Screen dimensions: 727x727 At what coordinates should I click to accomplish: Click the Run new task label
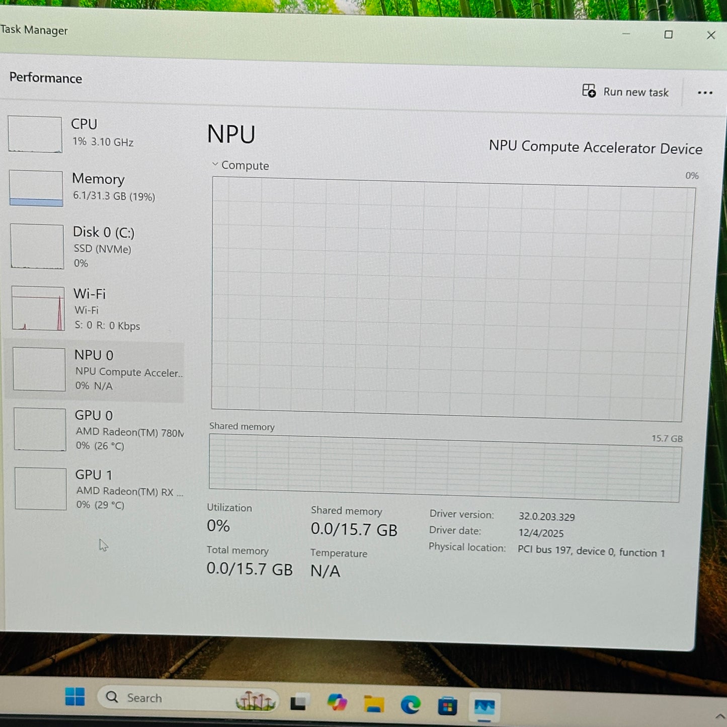[x=636, y=92]
